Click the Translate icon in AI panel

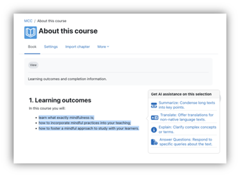154,118
